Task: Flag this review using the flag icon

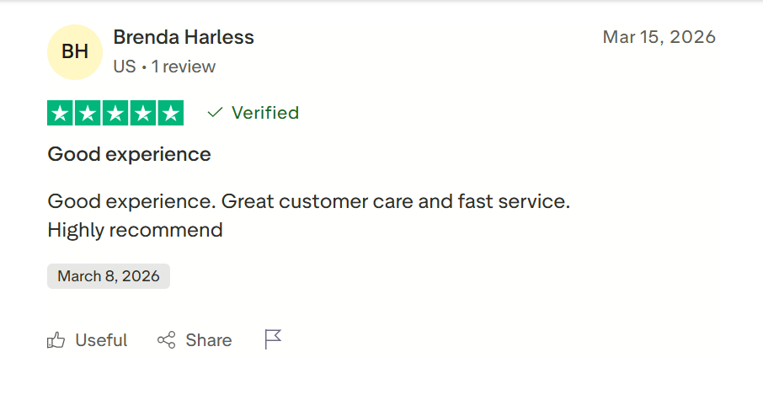Action: point(273,339)
